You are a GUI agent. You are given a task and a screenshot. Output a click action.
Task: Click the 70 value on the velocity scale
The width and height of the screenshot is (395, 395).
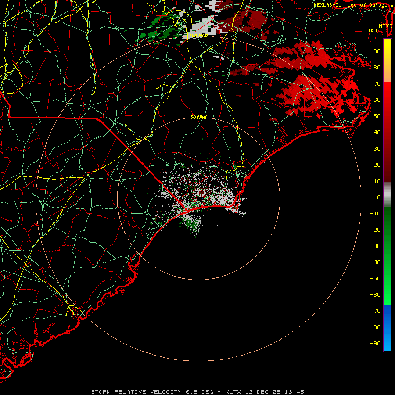click(377, 84)
